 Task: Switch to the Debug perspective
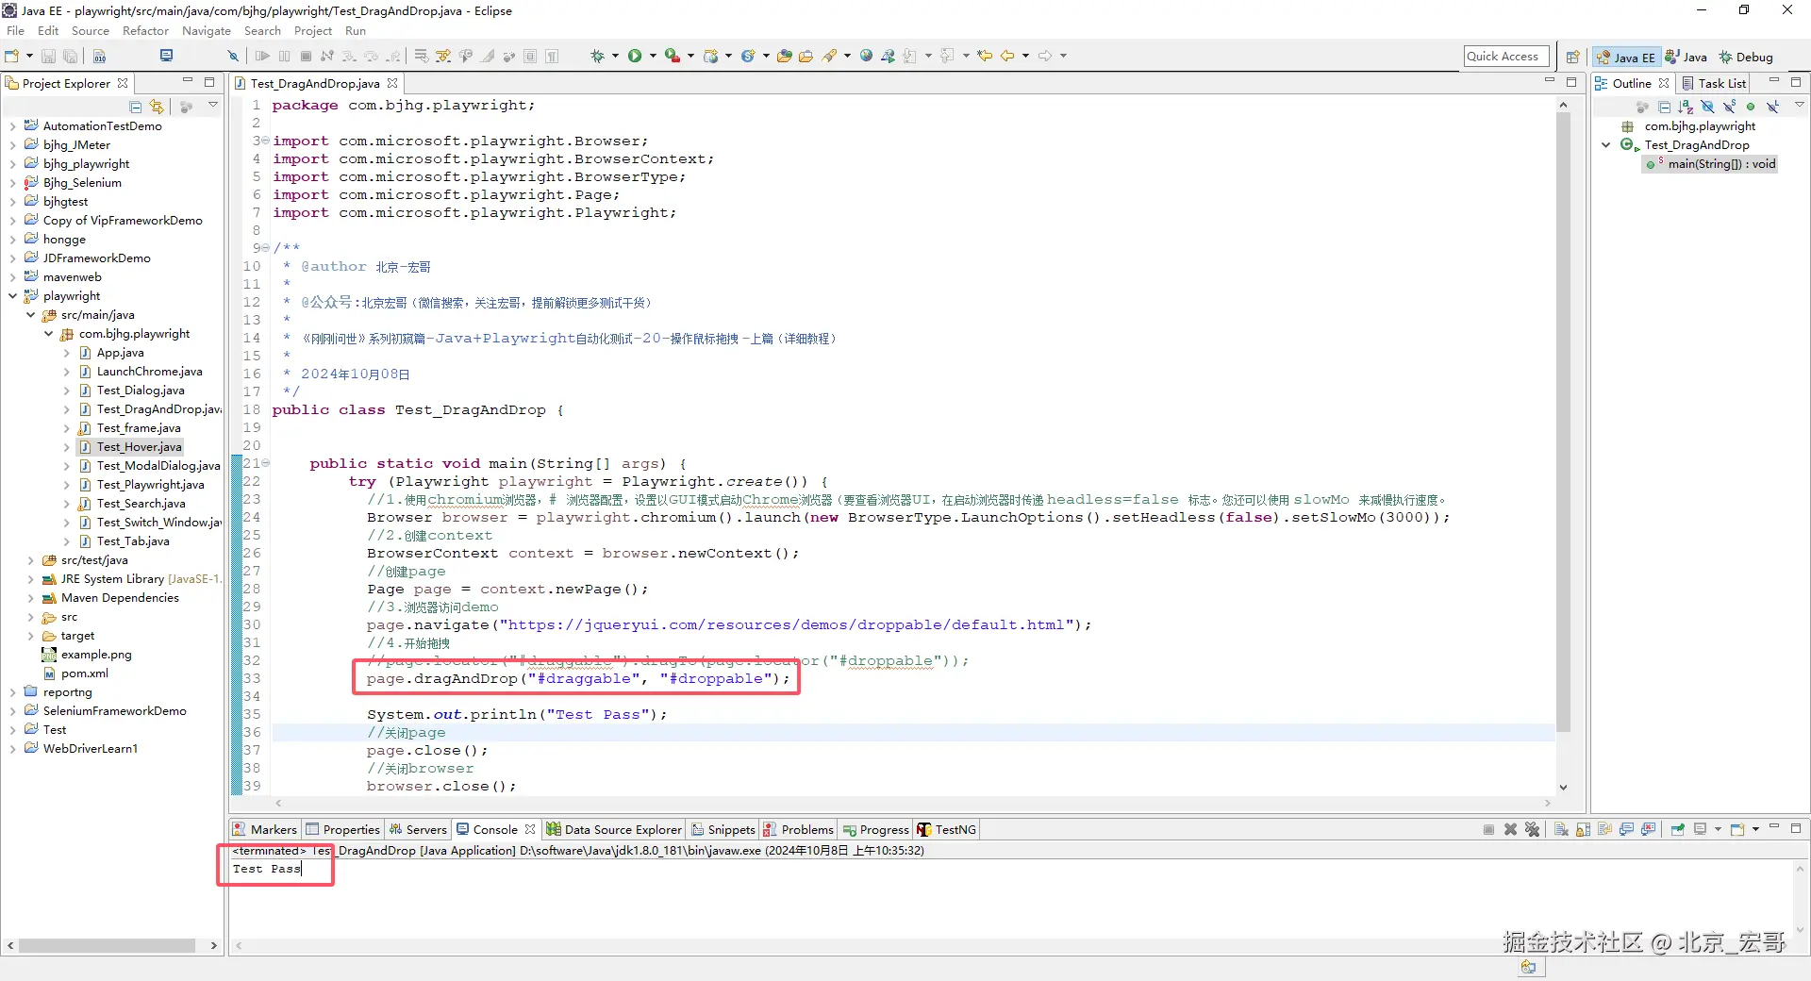coord(1746,57)
